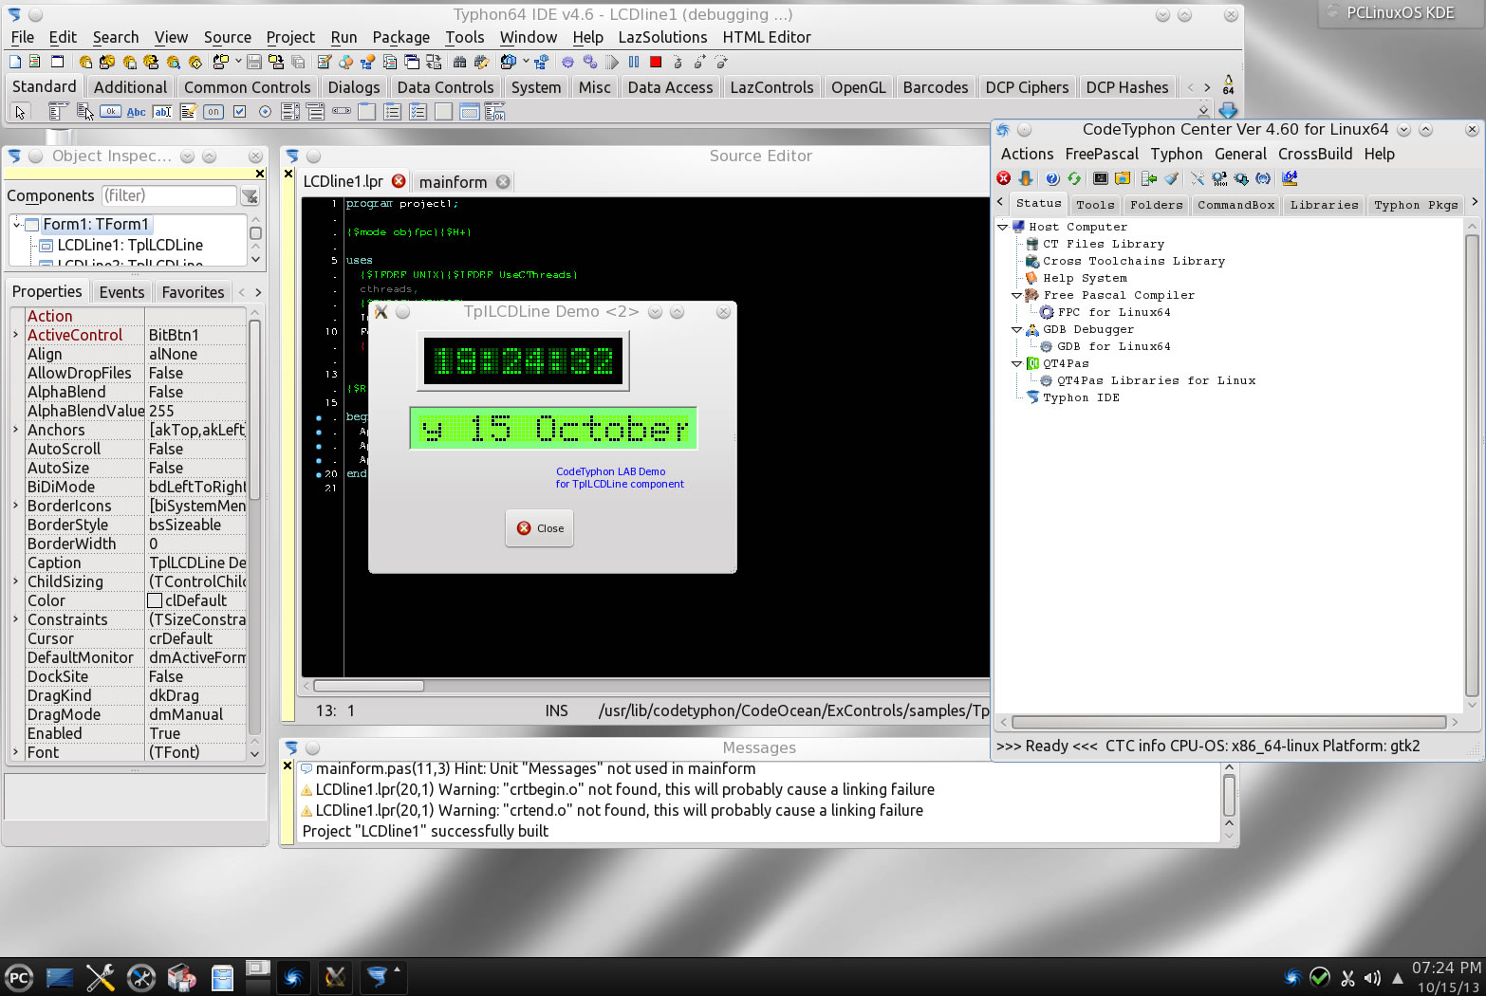Viewport: 1486px width, 996px height.
Task: Switch to Folders tab in CodeTyphon Center
Action: pyautogui.click(x=1157, y=205)
